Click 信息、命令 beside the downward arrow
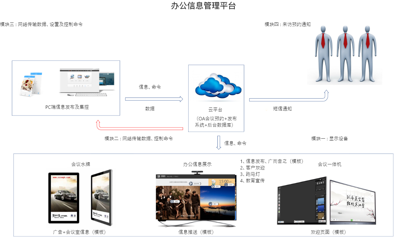The height and width of the screenshot is (242, 407). click(235, 143)
